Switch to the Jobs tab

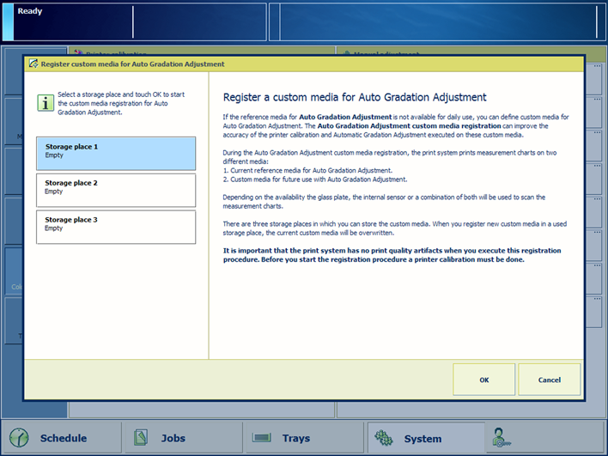coord(182,438)
